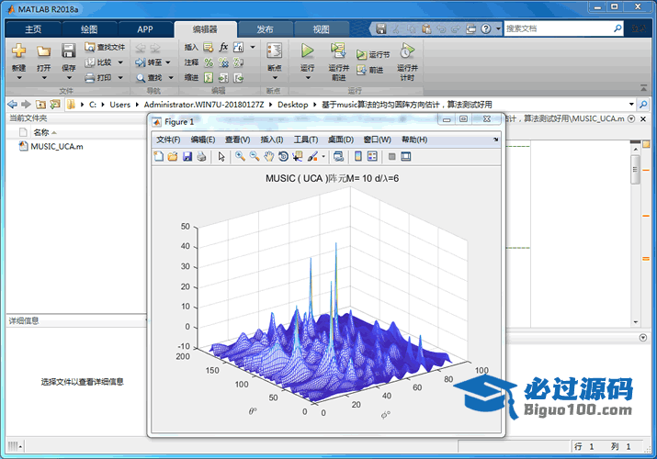This screenshot has height=459, width=657.
Task: Open the Breakpoints (断点) dropdown arrow
Action: click(x=275, y=78)
